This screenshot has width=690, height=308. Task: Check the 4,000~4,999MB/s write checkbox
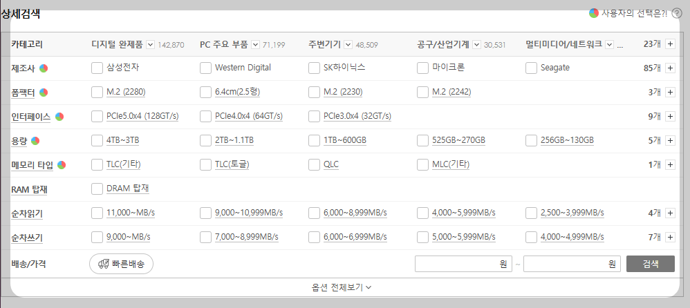tap(531, 238)
